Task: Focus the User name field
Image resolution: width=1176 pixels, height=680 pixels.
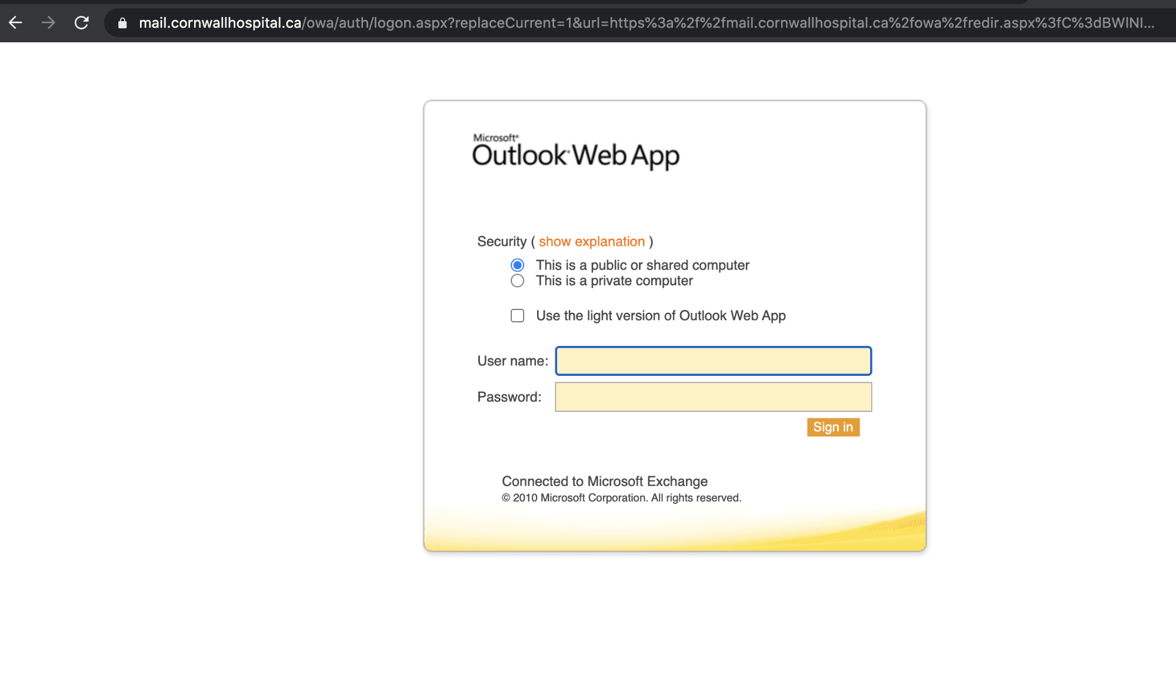Action: 713,361
